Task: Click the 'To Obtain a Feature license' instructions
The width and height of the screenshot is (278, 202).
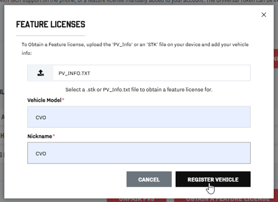Action: pos(135,49)
